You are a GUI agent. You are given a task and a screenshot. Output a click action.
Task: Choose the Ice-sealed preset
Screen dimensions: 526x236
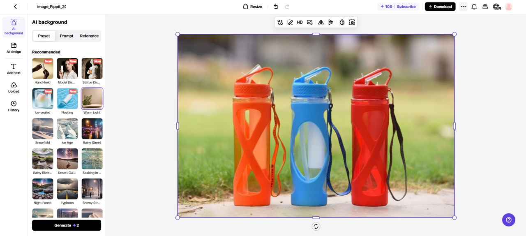pyautogui.click(x=43, y=99)
